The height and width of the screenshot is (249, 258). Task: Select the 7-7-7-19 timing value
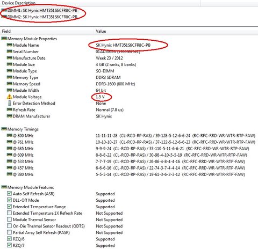[x=103, y=162]
